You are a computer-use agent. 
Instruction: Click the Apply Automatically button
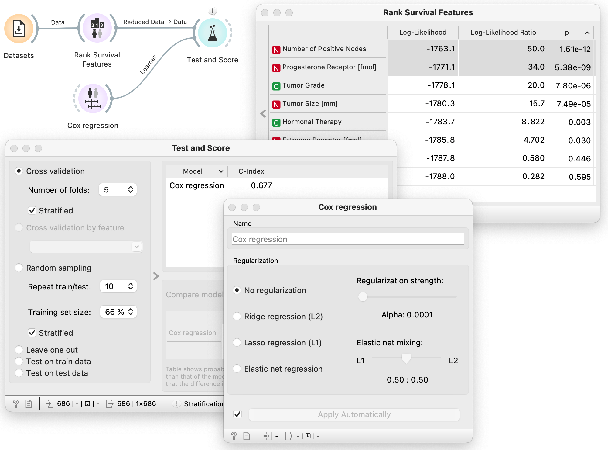(x=354, y=414)
